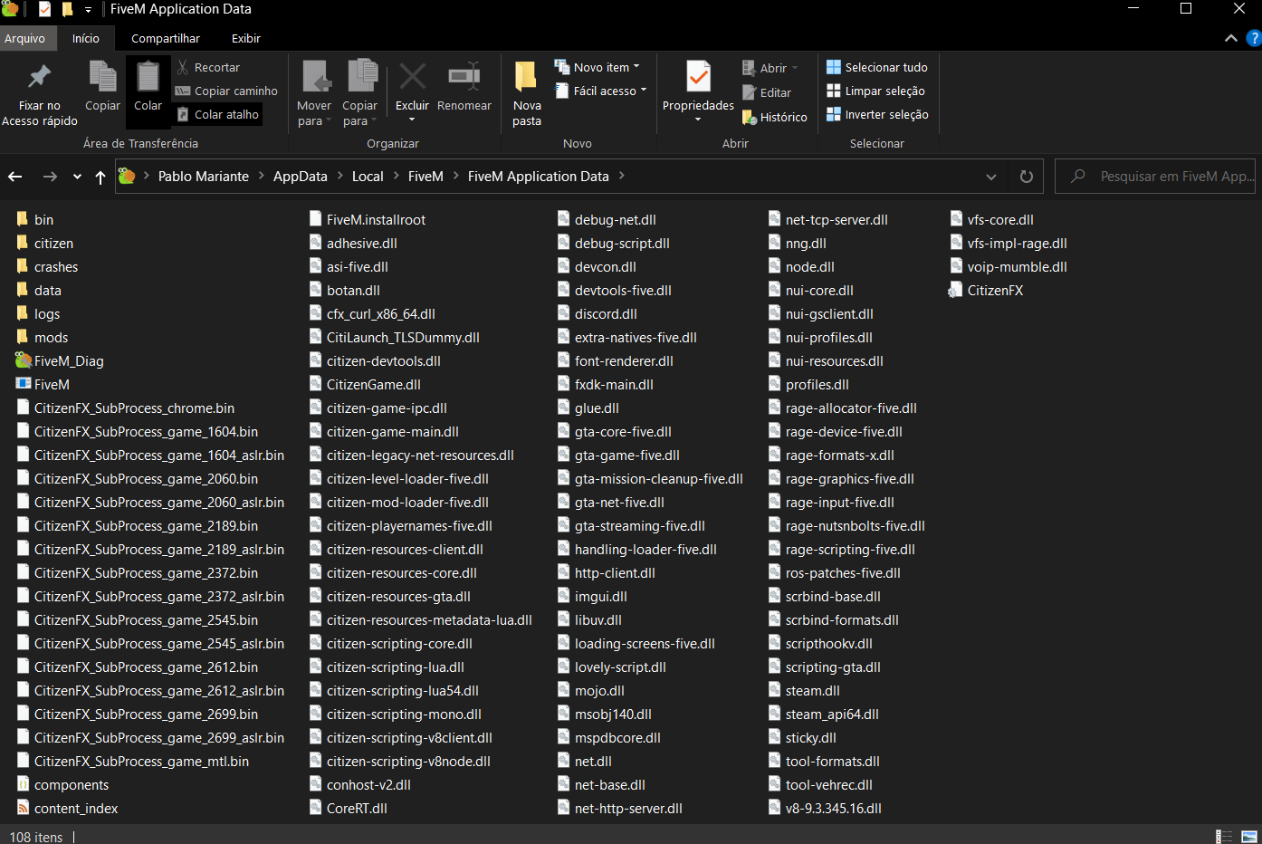This screenshot has height=844, width=1262.
Task: Click FiveM Application Data breadcrumb segment
Action: 539,177
